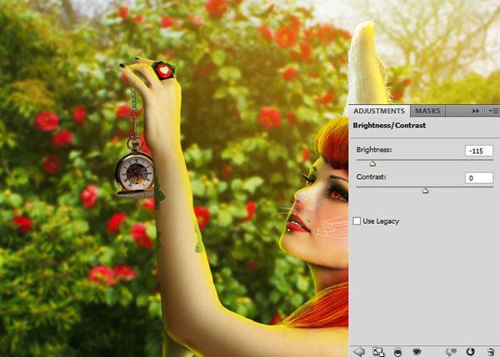Reset adjustment to defaults icon
This screenshot has height=357, width=500.
[x=470, y=351]
